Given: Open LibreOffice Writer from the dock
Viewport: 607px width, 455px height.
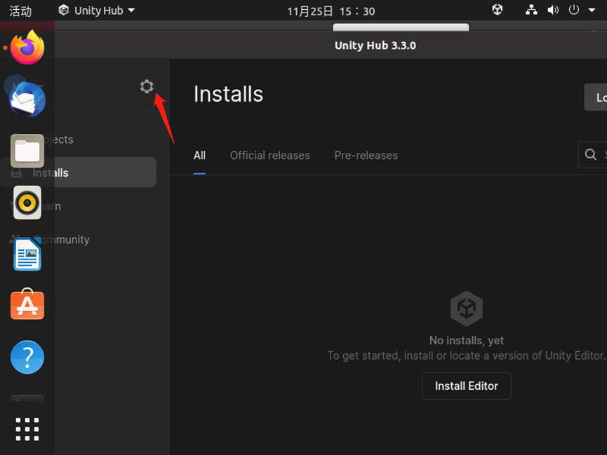Looking at the screenshot, I should click(27, 254).
